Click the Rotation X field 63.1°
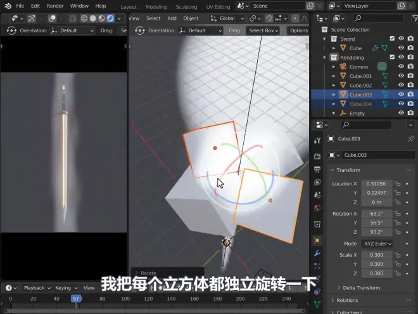The image size is (418, 314). (376, 214)
